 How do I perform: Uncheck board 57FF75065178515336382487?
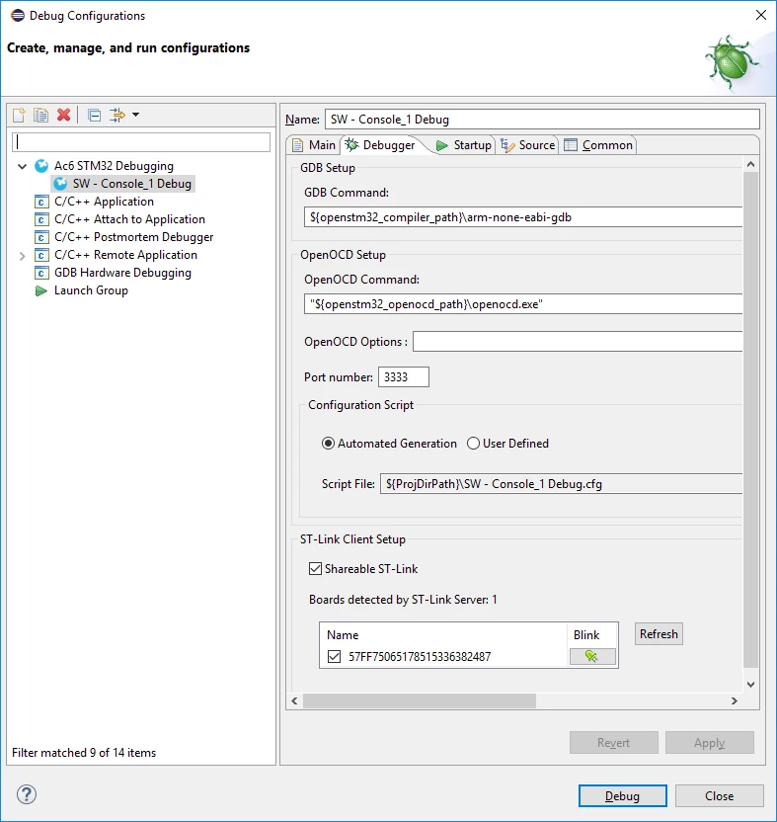pos(334,656)
